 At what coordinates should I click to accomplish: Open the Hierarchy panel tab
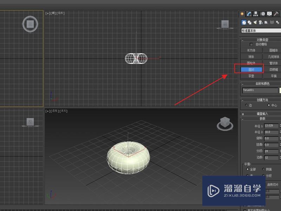256,14
